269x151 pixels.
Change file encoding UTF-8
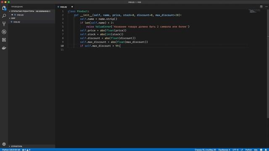point(235,150)
